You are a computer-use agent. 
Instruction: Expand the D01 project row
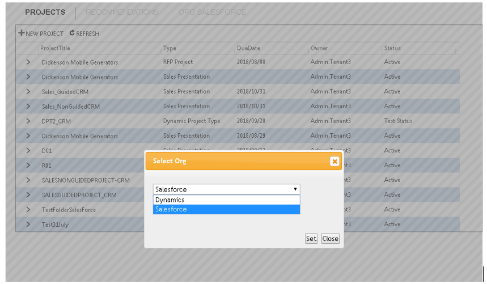(x=28, y=150)
